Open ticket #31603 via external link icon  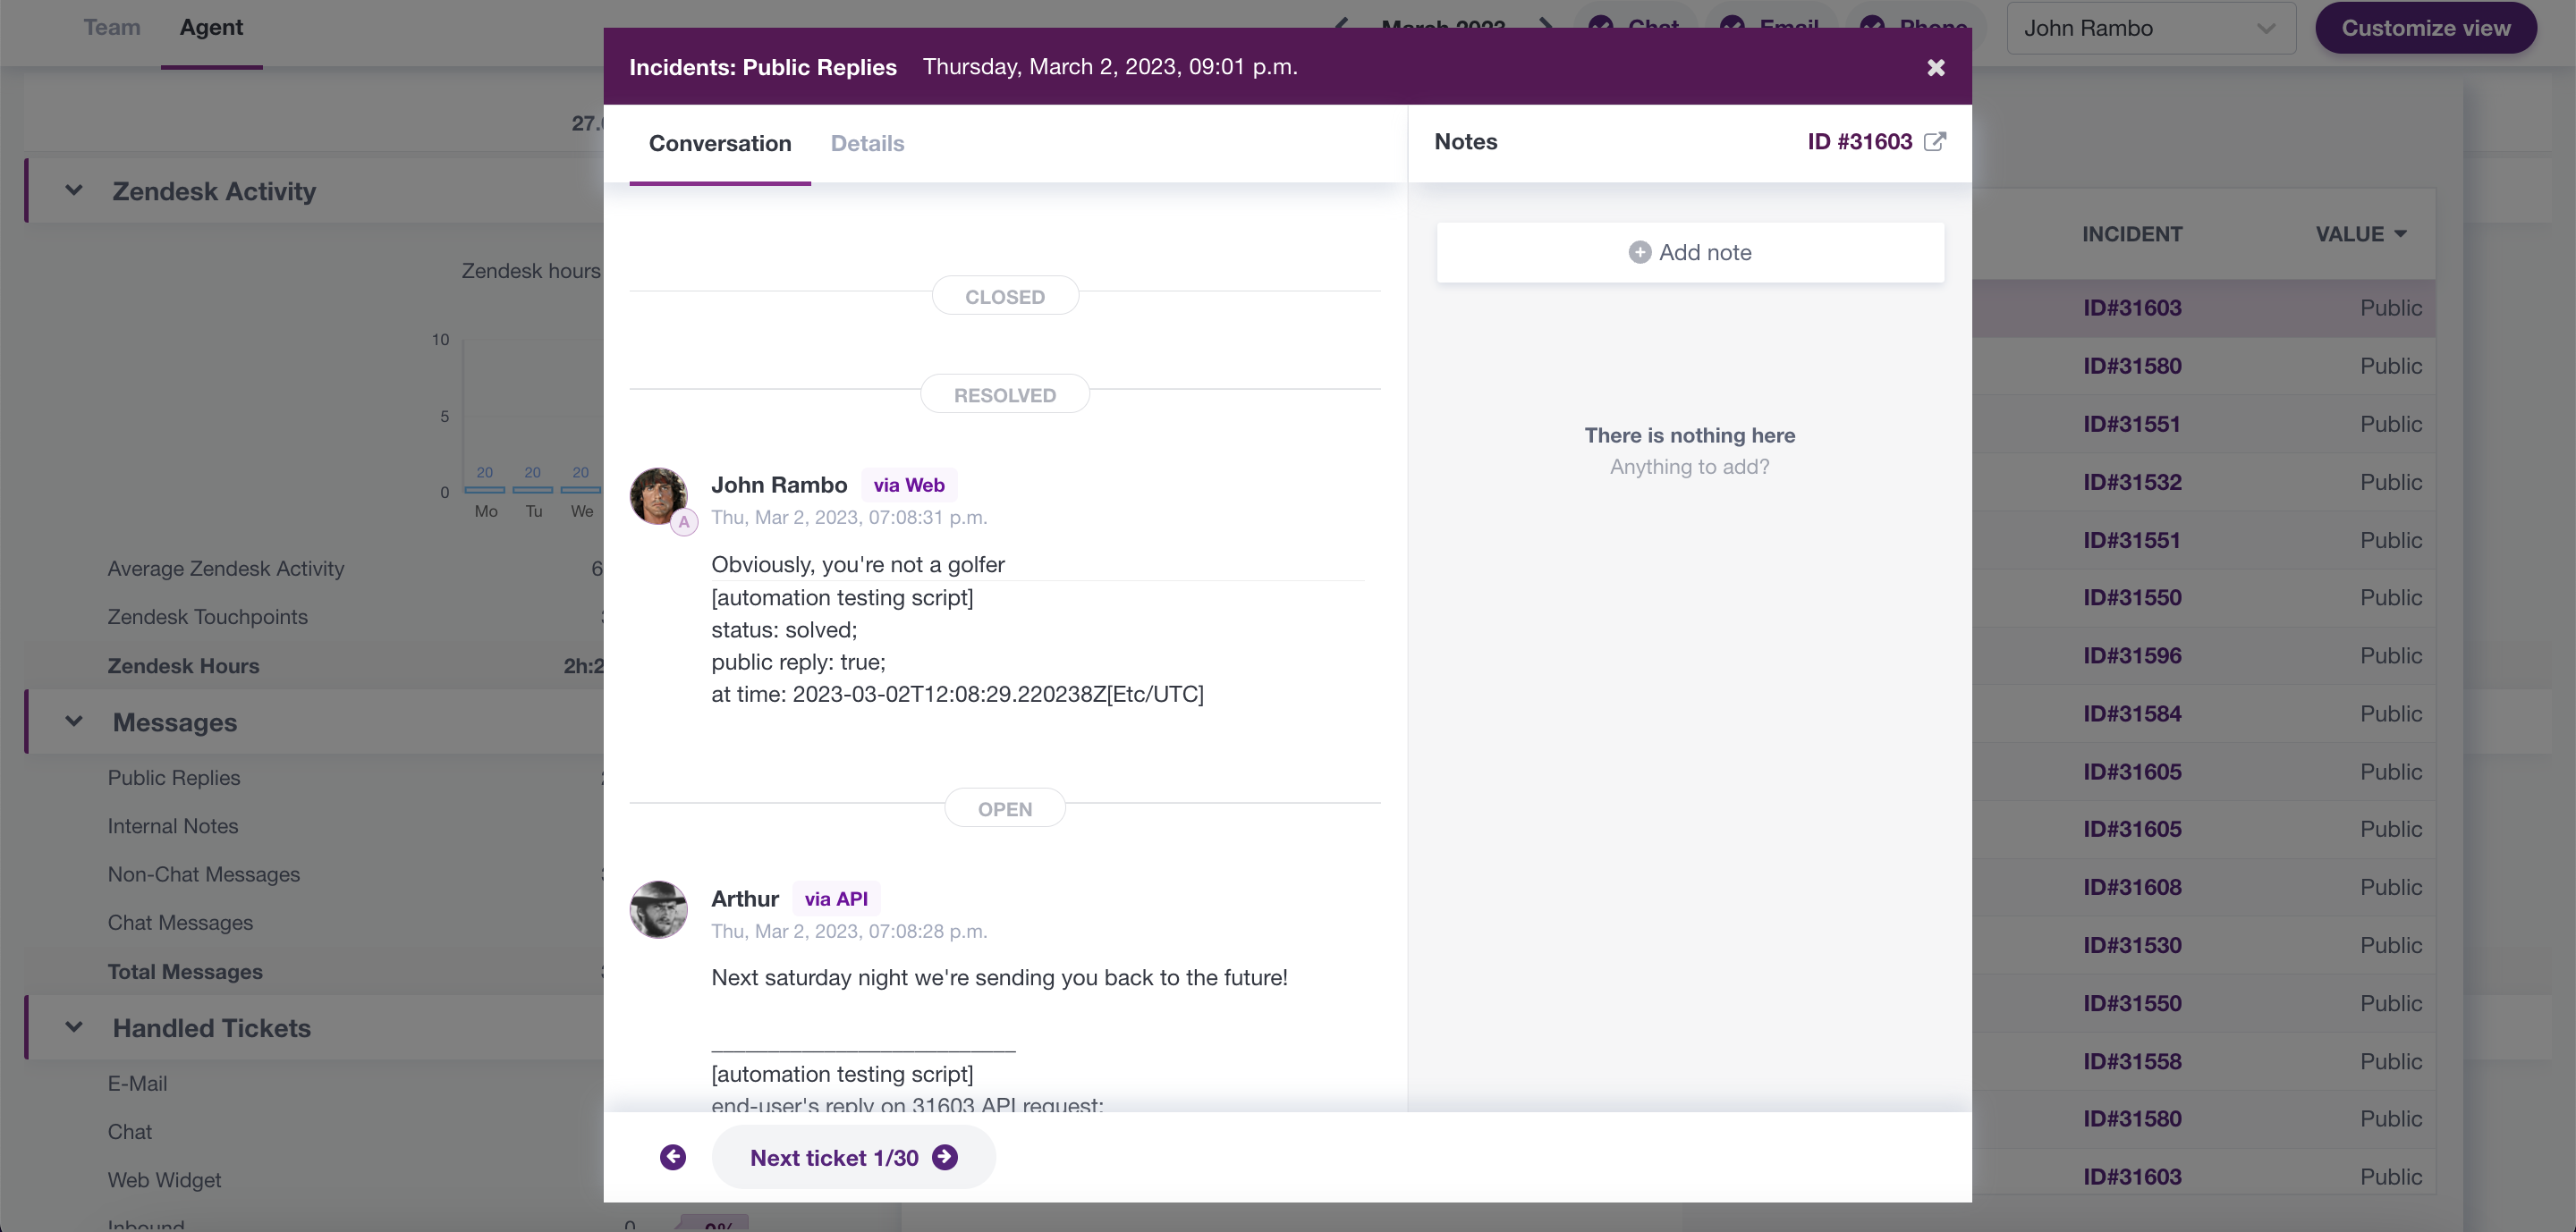pos(1935,142)
